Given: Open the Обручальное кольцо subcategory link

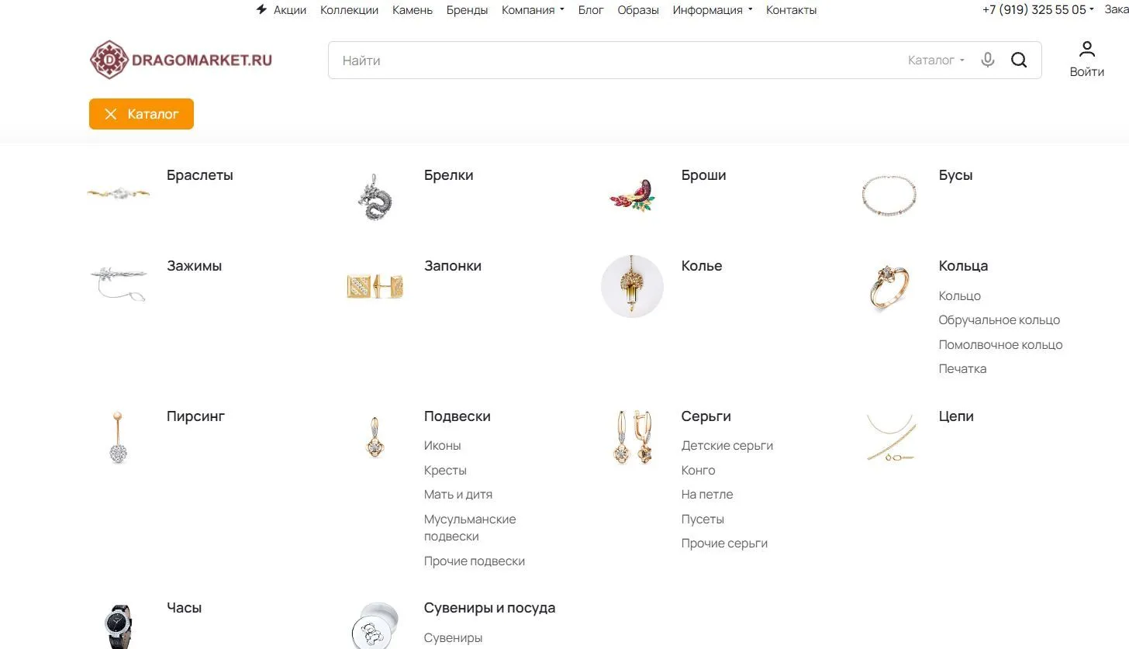Looking at the screenshot, I should pyautogui.click(x=999, y=319).
